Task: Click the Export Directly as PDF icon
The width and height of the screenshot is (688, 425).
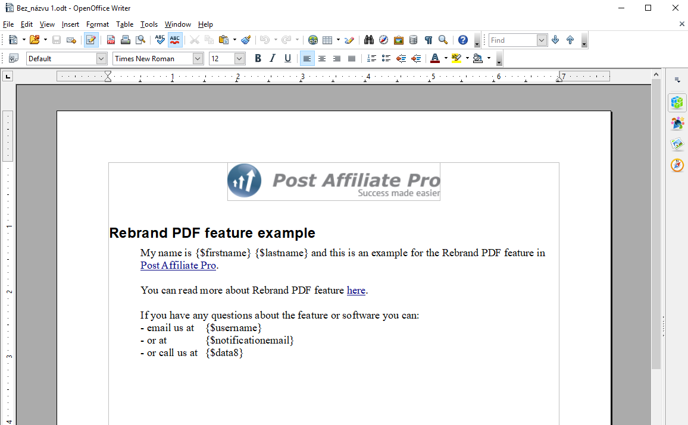Action: pyautogui.click(x=111, y=40)
